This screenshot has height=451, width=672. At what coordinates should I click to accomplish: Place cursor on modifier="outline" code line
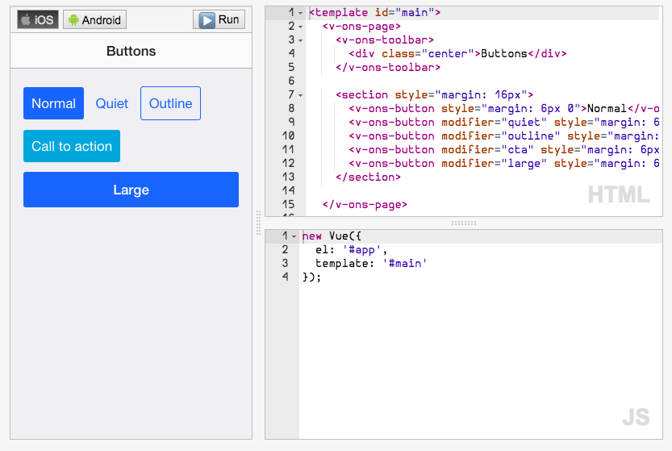pos(503,136)
